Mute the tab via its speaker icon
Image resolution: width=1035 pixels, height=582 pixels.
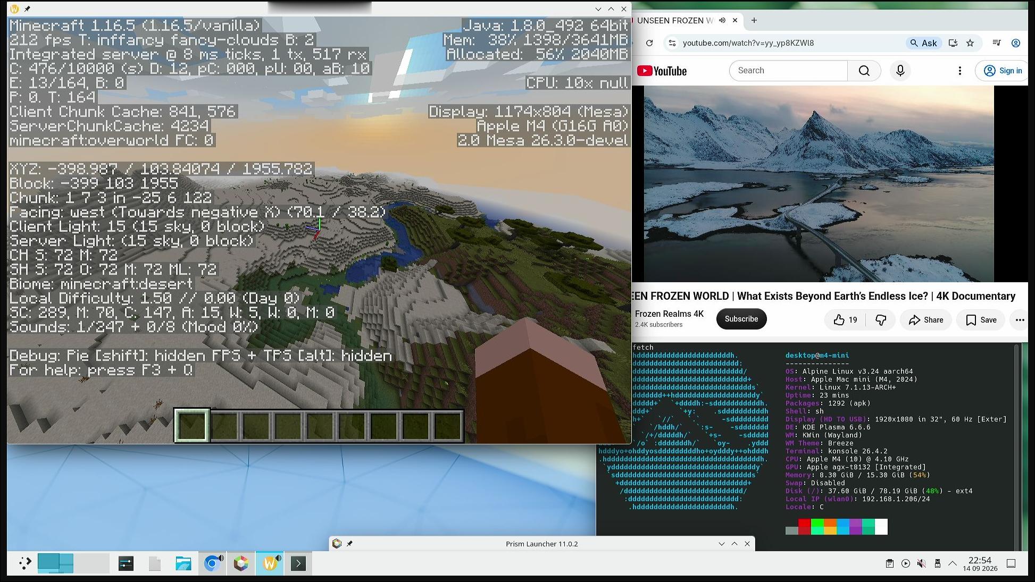(722, 20)
